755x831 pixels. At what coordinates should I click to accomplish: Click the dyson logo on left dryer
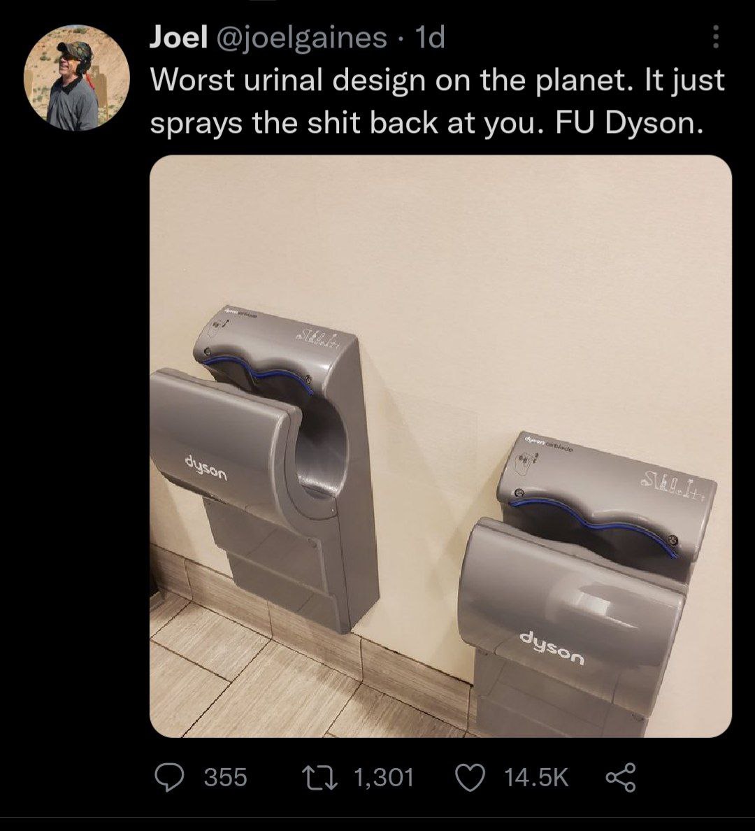click(206, 467)
